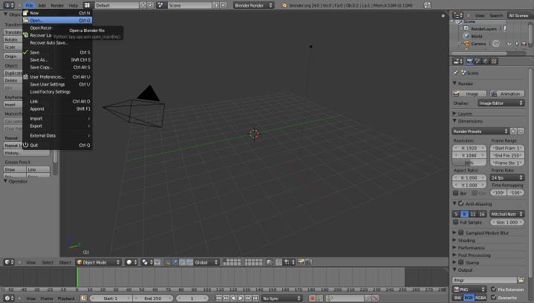Delete the current scene with X icon
The image size is (534, 303).
click(x=224, y=5)
